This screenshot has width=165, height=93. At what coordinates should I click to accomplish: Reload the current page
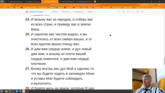click(x=10, y=5)
